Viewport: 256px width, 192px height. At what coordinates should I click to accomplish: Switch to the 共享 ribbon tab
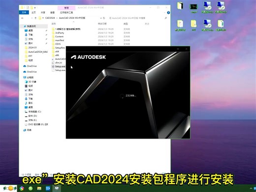43,12
